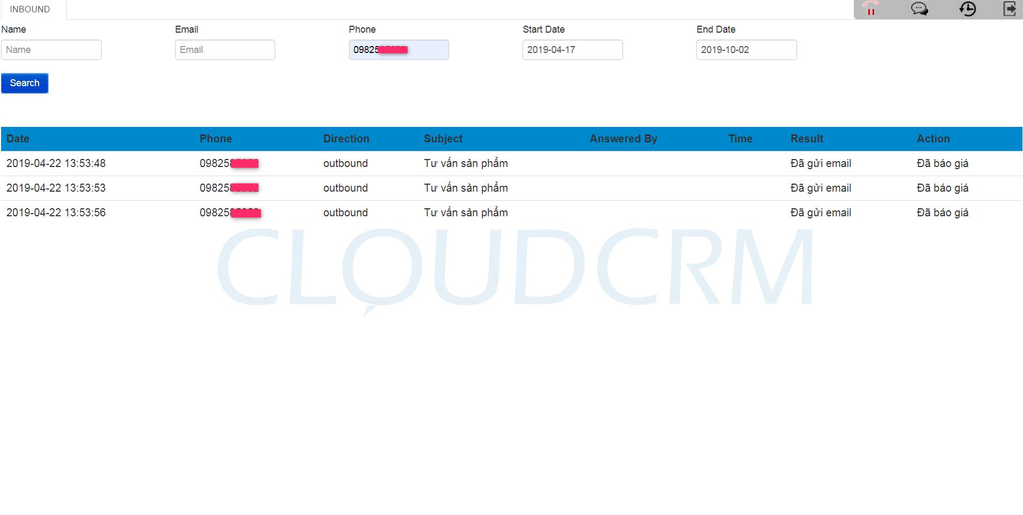Click the Action column header
The image size is (1023, 515).
tap(933, 139)
